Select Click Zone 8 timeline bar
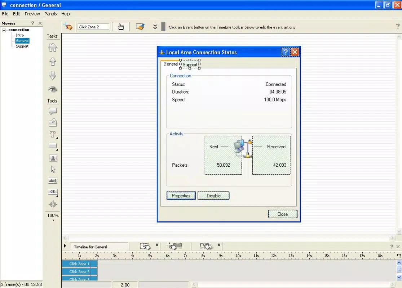Screen dimensions: 402x288 79,279
